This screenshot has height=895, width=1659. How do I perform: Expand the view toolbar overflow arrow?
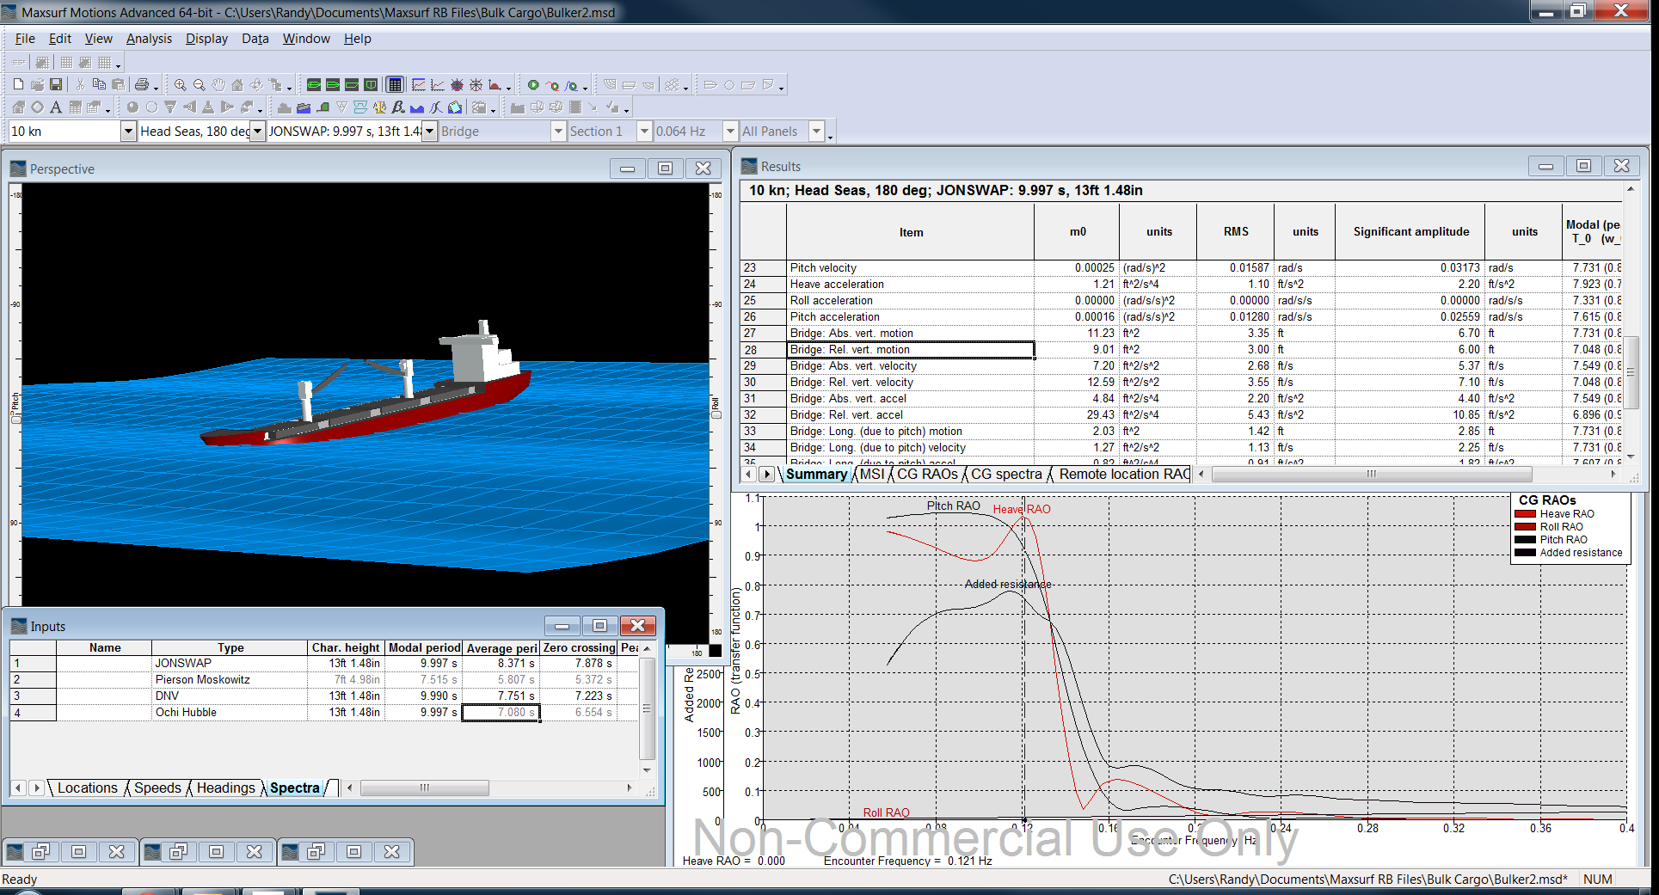[x=290, y=87]
